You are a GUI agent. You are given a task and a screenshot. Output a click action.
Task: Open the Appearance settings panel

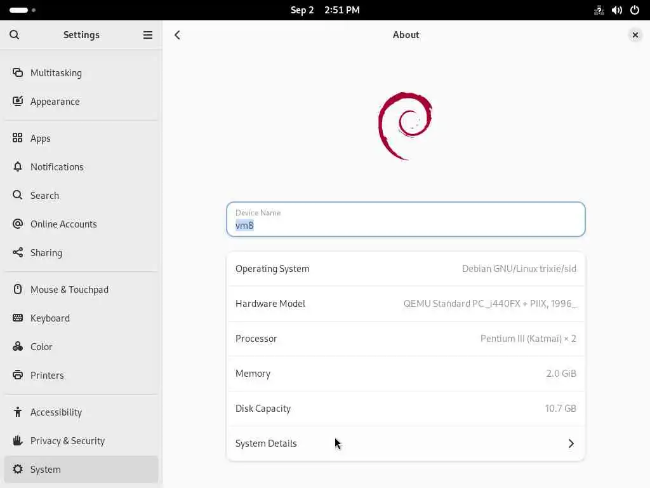tap(81, 101)
